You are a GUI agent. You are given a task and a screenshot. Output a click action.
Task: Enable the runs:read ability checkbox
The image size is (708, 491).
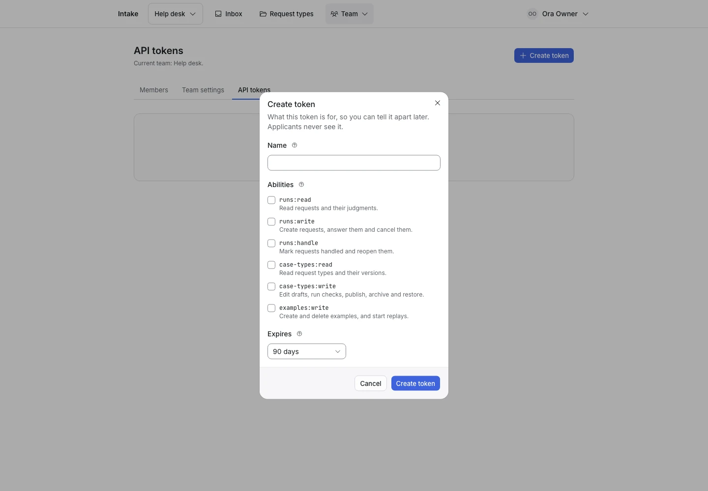(271, 200)
